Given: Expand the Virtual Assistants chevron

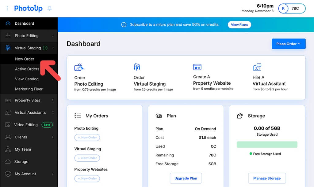Looking at the screenshot, I should tap(53, 112).
